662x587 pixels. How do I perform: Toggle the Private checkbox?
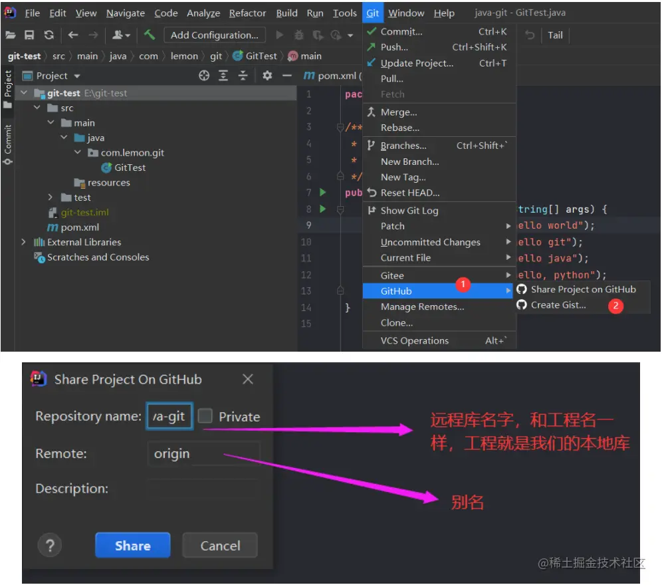pyautogui.click(x=205, y=415)
